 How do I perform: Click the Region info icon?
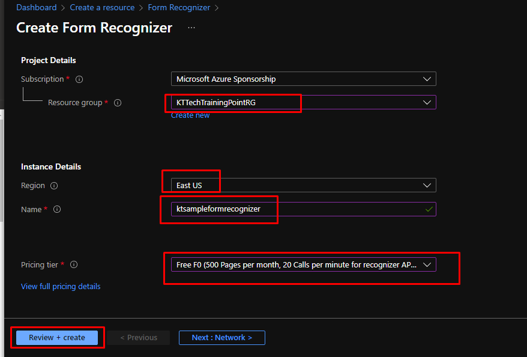(54, 186)
